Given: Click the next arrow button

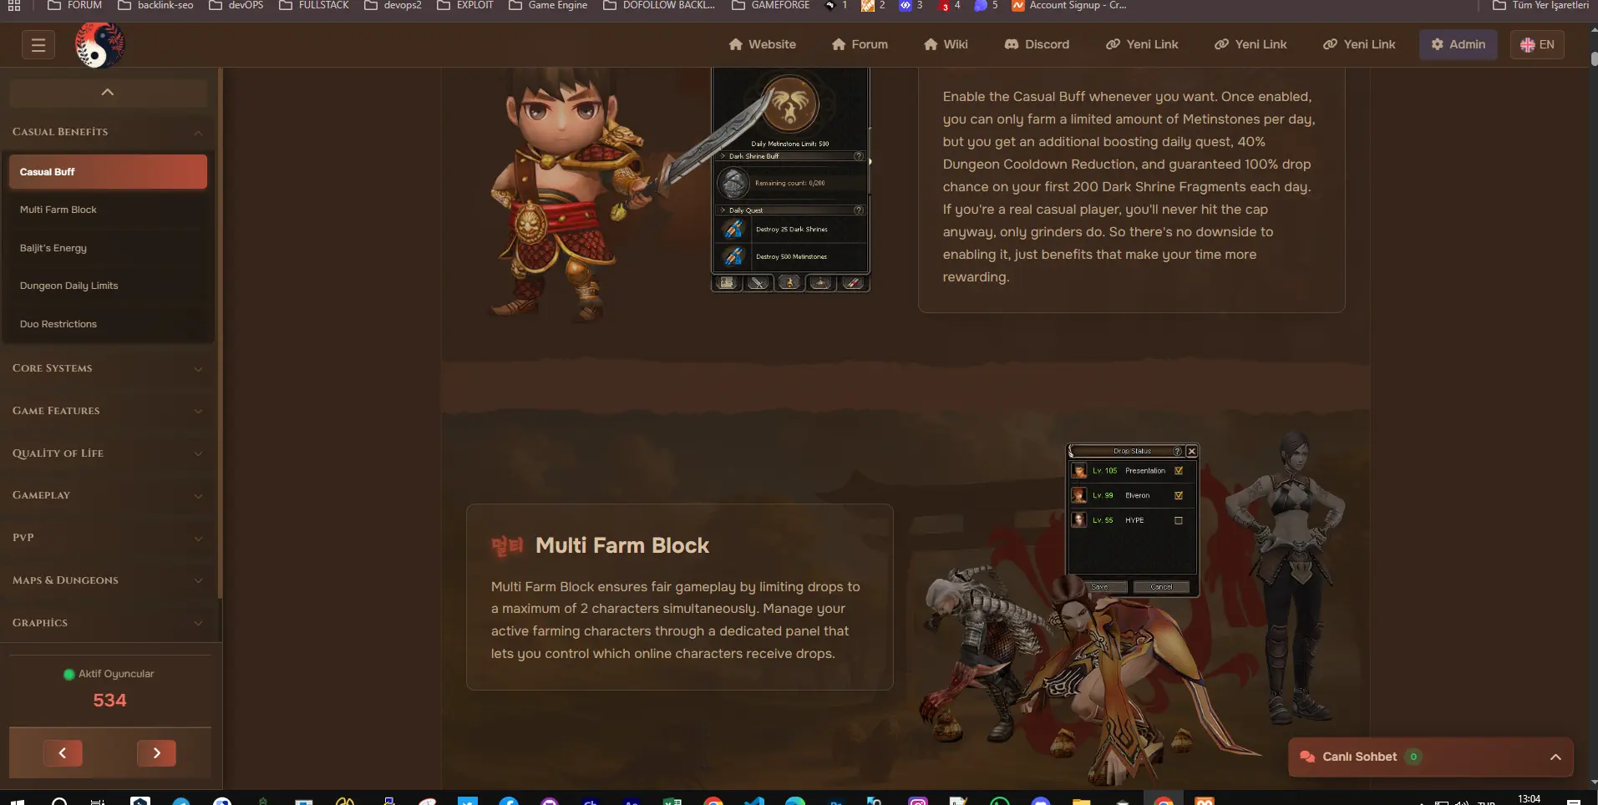Looking at the screenshot, I should [156, 753].
